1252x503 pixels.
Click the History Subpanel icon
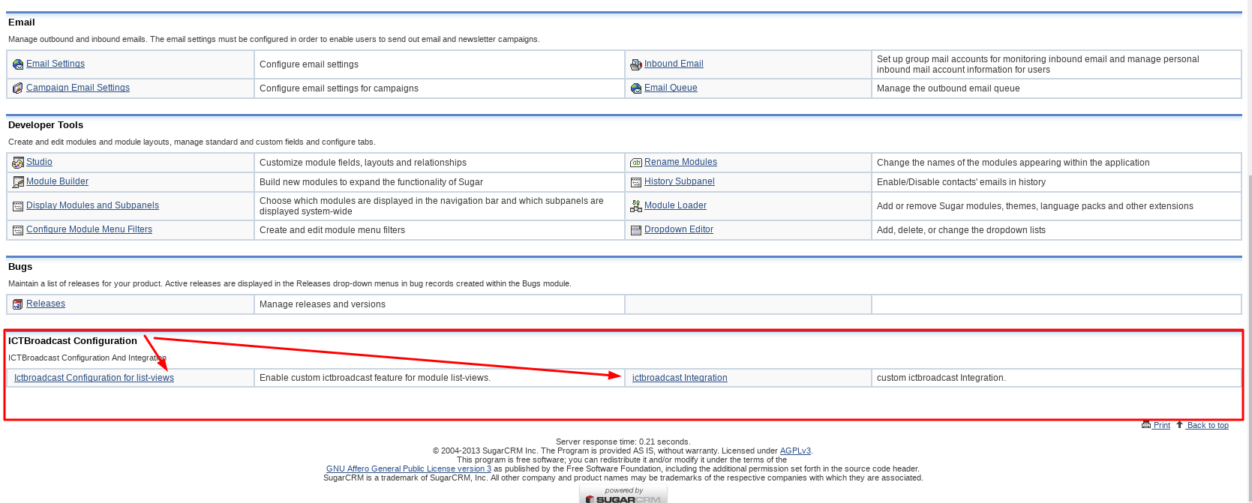[x=636, y=182]
